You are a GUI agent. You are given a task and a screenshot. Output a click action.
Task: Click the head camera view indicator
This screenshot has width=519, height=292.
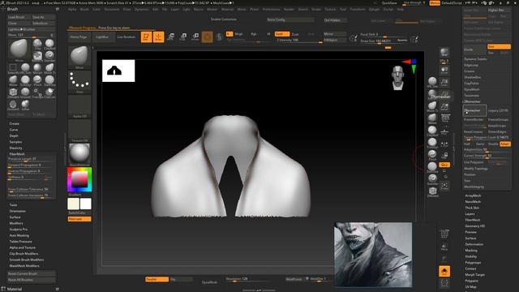(x=398, y=78)
